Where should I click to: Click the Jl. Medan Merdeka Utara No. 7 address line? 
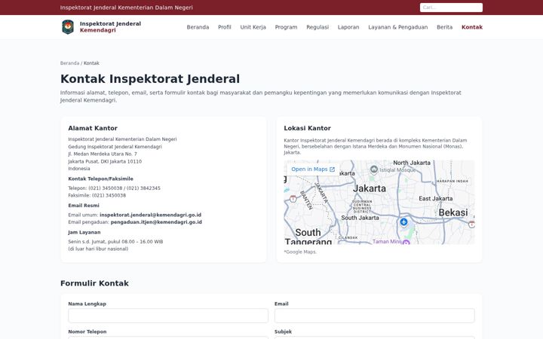pos(103,154)
